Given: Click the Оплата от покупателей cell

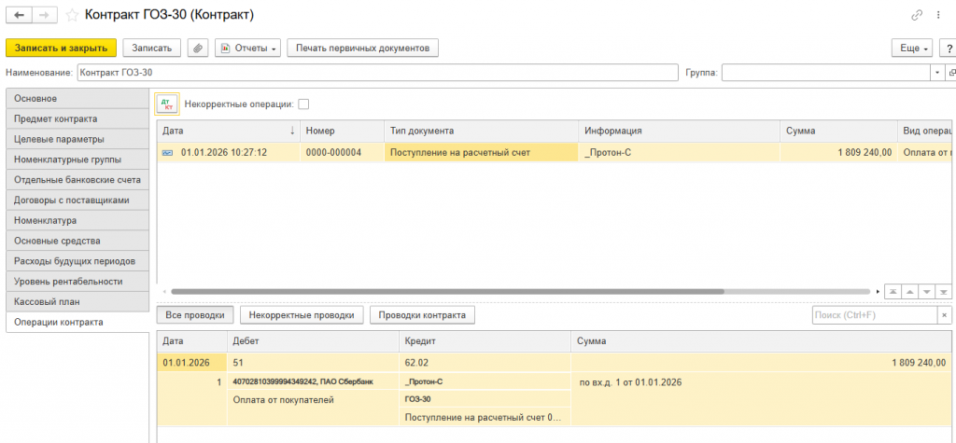Looking at the screenshot, I should coord(313,400).
